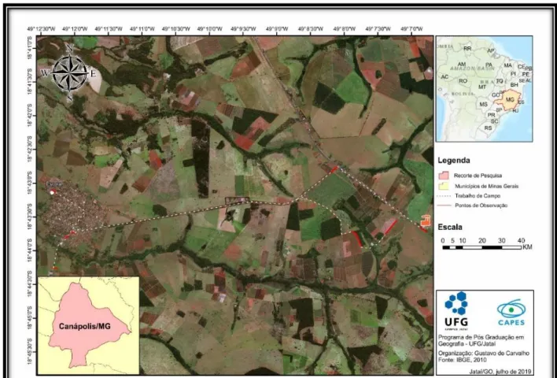Click the KM unit label on the scale

(527, 247)
